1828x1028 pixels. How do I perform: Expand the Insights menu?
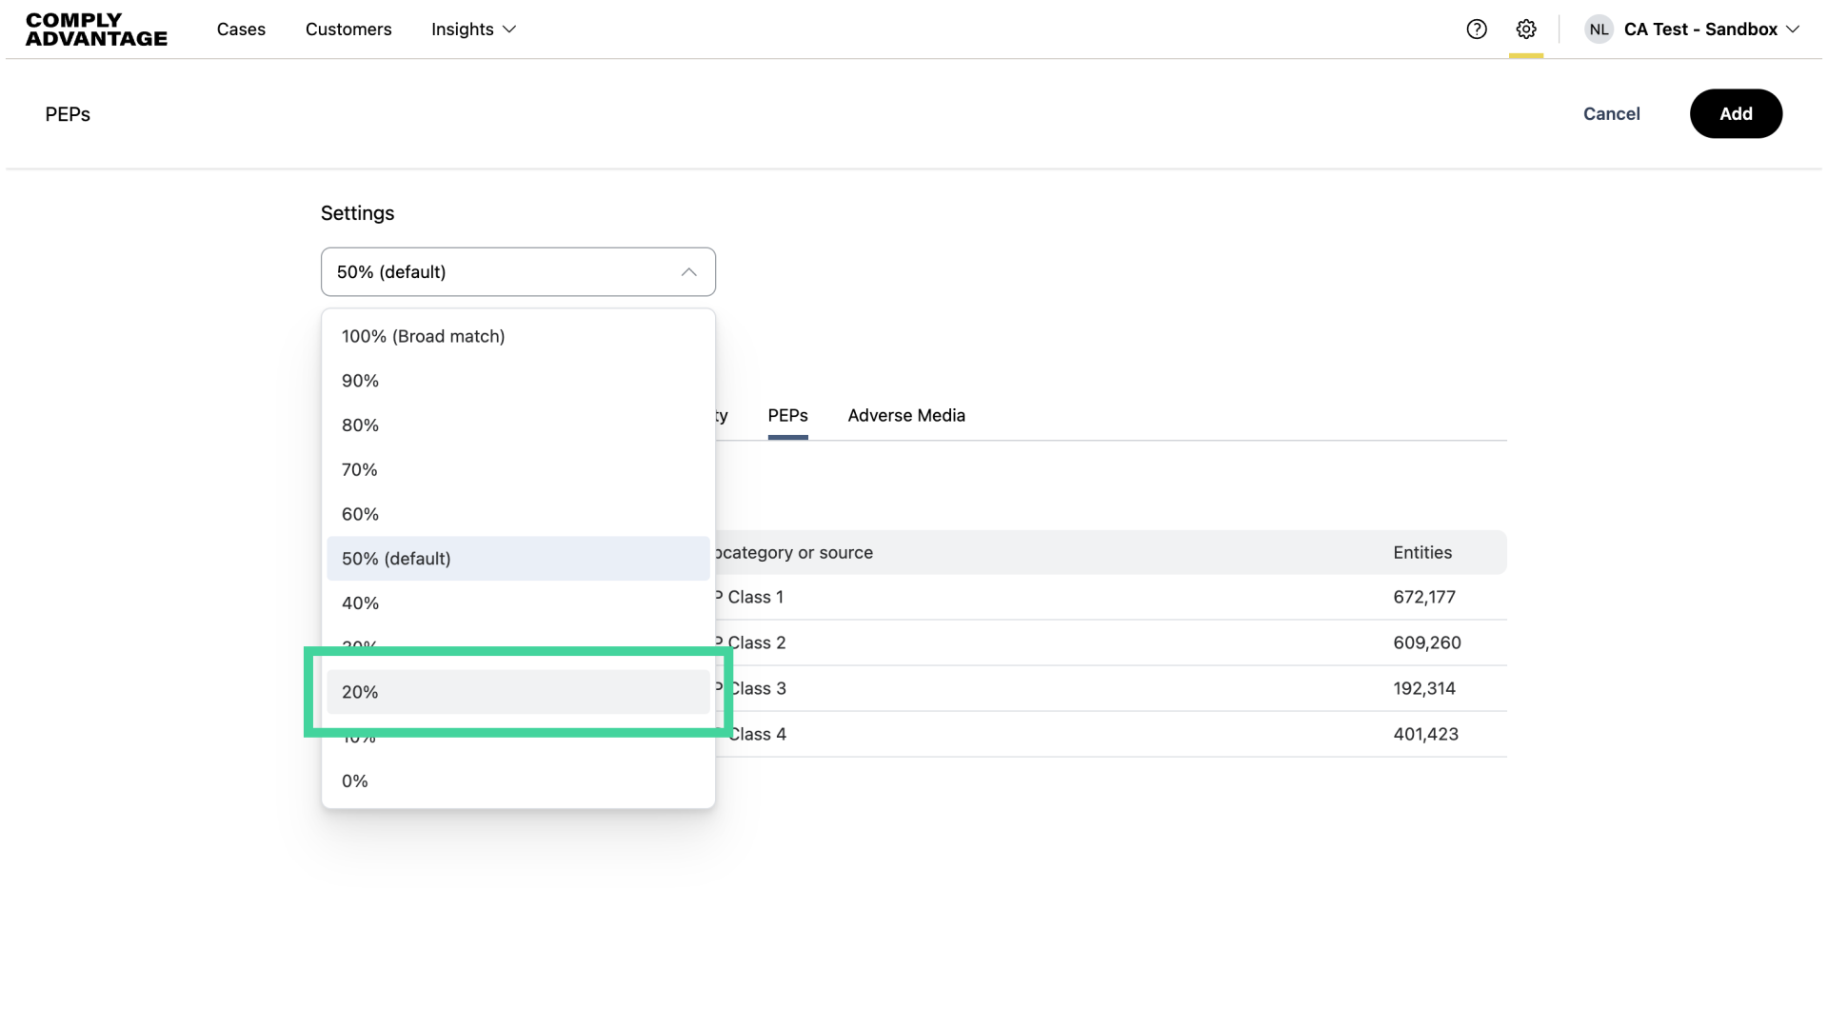[x=473, y=30]
